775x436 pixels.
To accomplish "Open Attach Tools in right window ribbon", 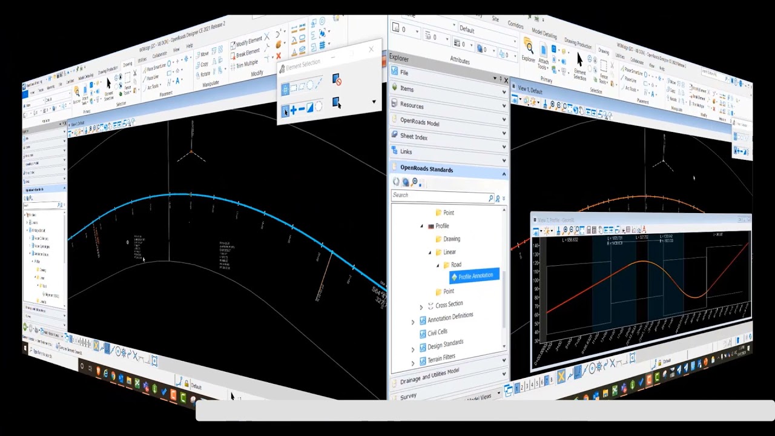I will 544,56.
